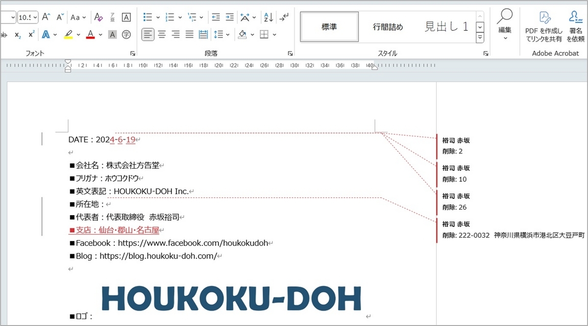Open the Asian layout character scaling tool

[245, 17]
